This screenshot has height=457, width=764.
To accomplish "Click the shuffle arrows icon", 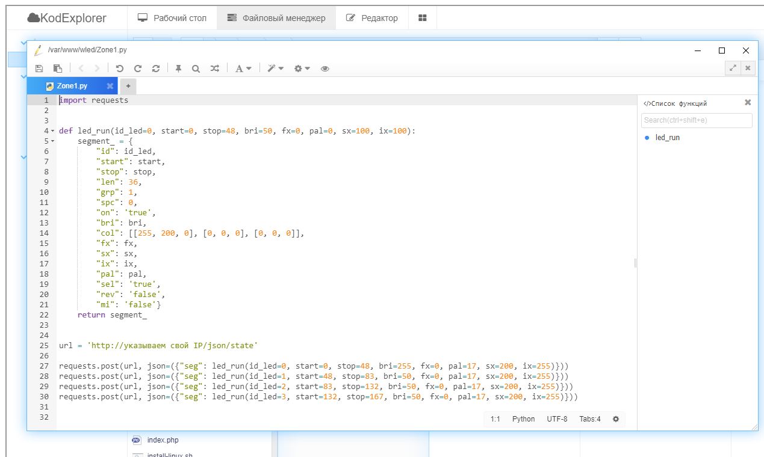I will point(214,69).
